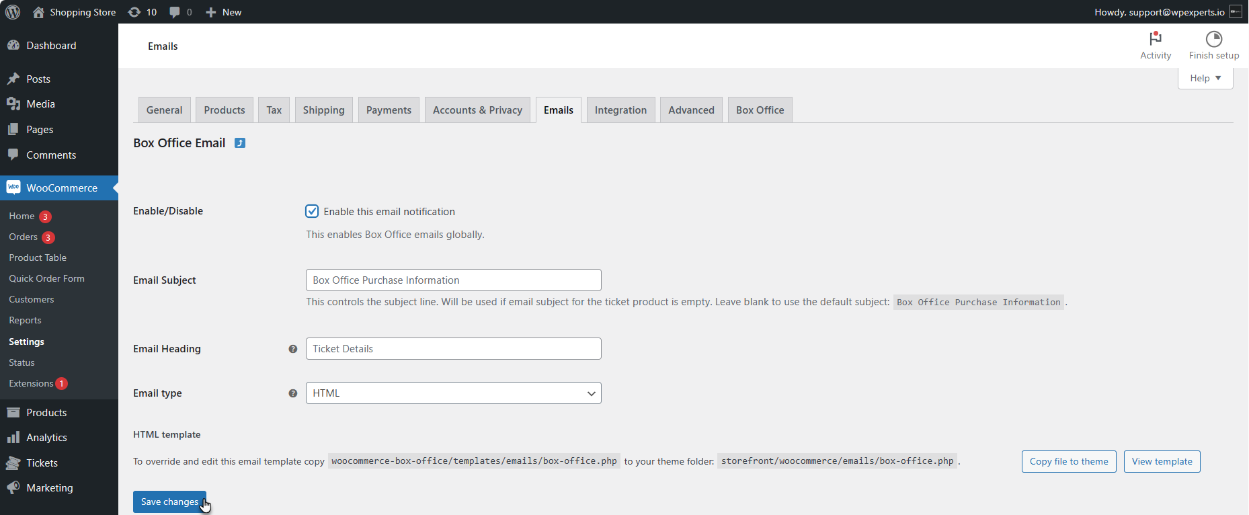Click Howdy, support@wpexperts.io account menu
Screen dimensions: 1249x515
click(x=1168, y=12)
